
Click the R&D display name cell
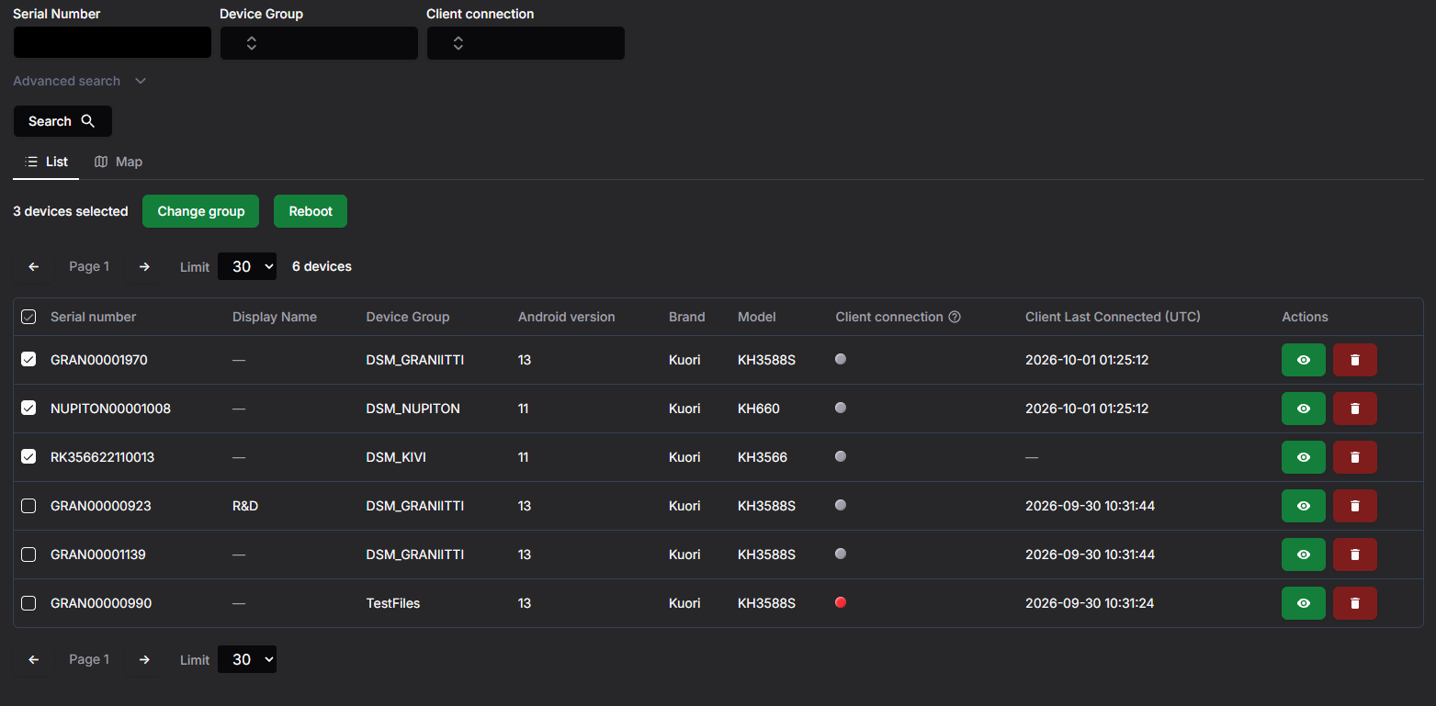245,506
